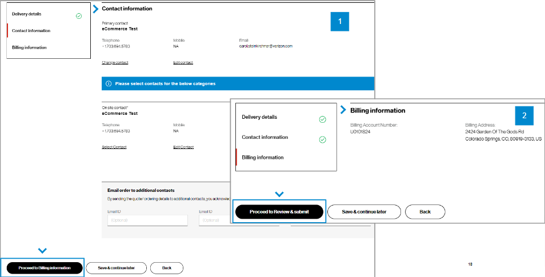Click green checkmark beside Delivery details, Billing panel
This screenshot has height=277, width=545.
[x=323, y=119]
